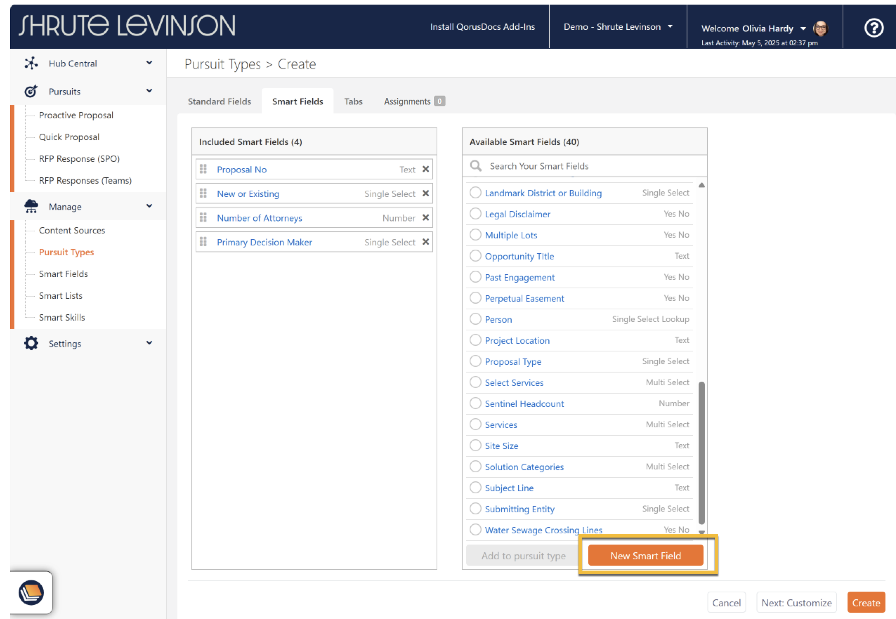Click Olivia Hardy's profile avatar
This screenshot has height=619, width=896.
[820, 28]
